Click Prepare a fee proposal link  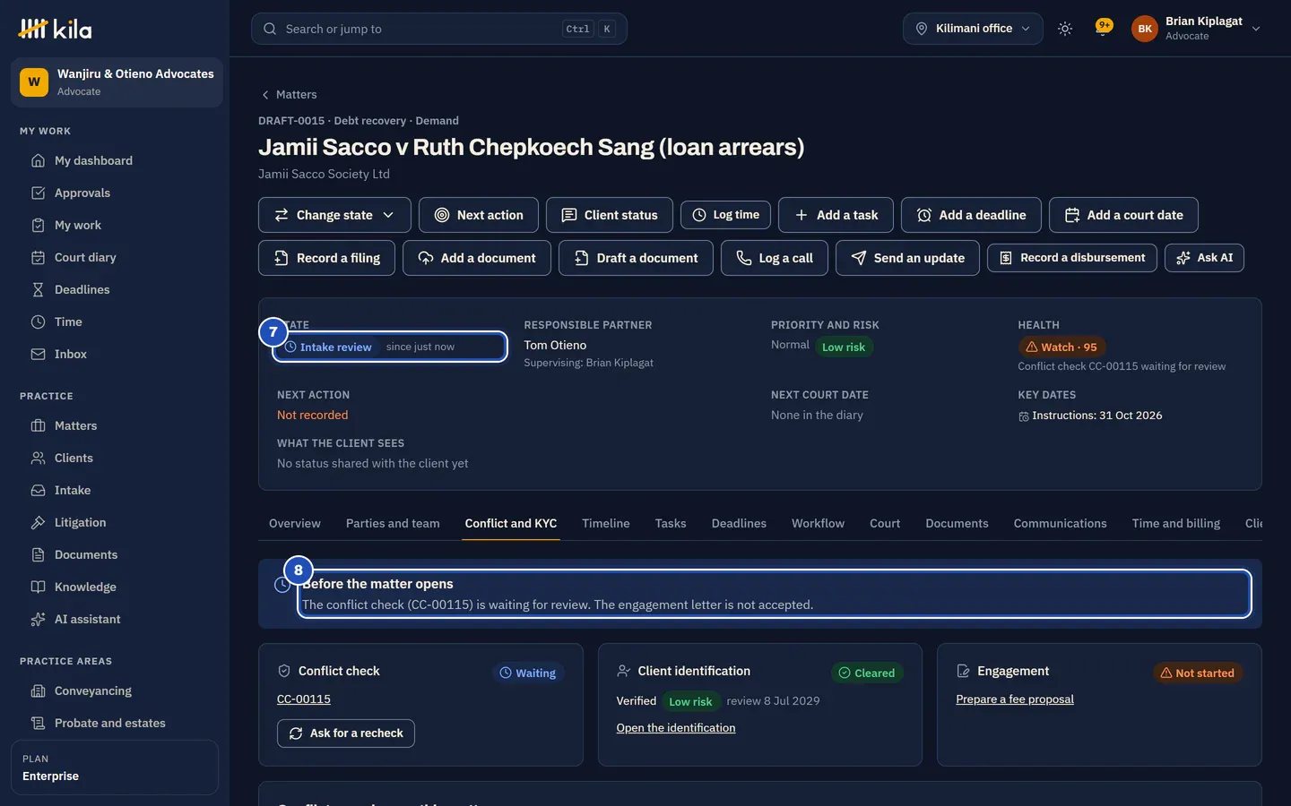(x=1015, y=699)
